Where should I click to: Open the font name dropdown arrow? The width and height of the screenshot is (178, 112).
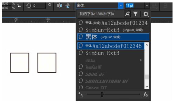pyautogui.click(x=121, y=5)
